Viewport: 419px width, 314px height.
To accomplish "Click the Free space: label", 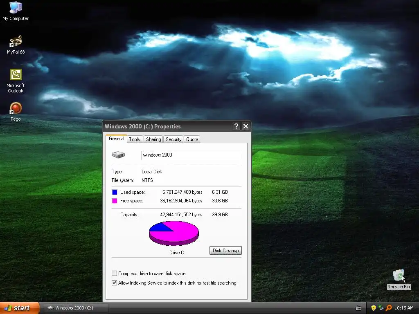I will click(x=131, y=201).
